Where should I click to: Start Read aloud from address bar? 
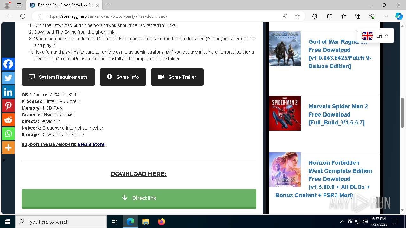tap(285, 16)
